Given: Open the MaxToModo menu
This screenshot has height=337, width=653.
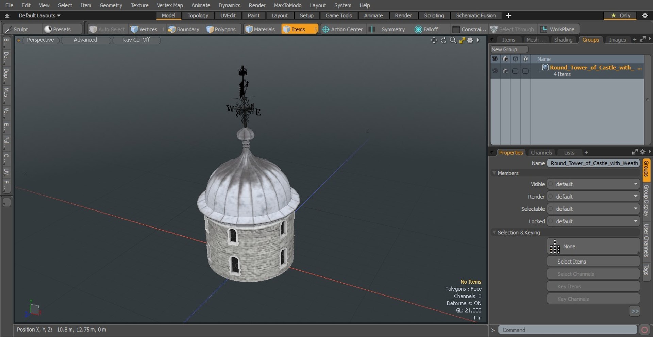Looking at the screenshot, I should point(287,5).
